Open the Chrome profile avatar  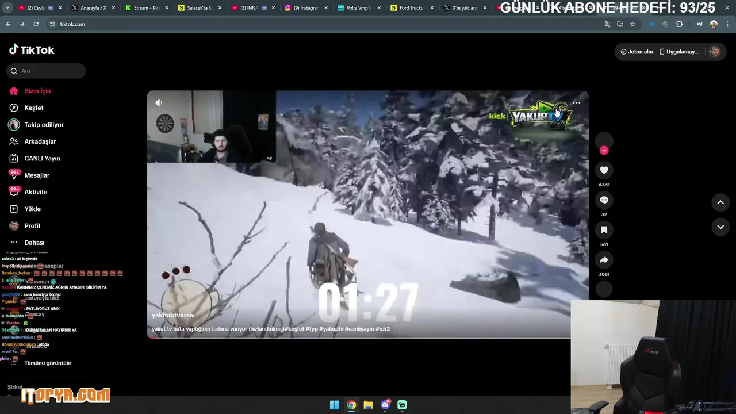point(714,24)
